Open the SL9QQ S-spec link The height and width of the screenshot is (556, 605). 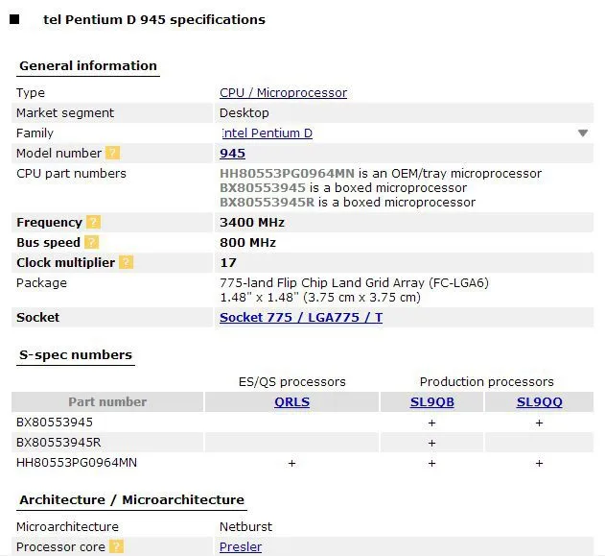pyautogui.click(x=540, y=401)
